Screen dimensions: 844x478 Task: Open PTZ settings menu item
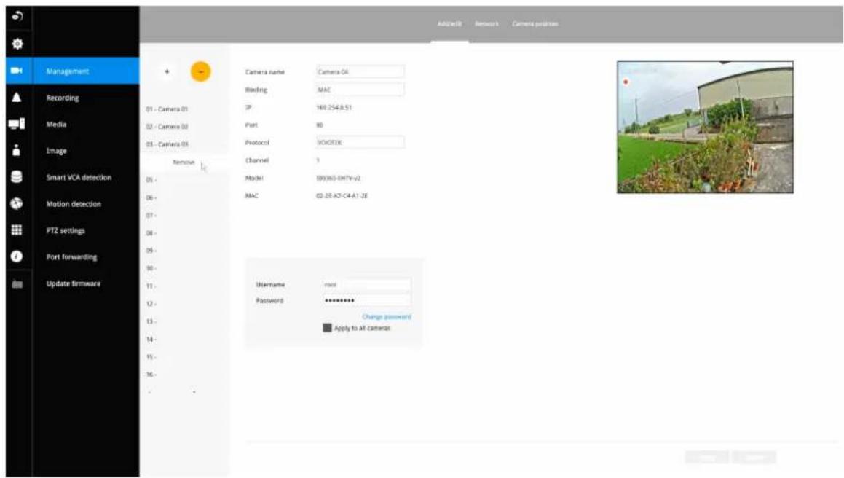pos(86,231)
